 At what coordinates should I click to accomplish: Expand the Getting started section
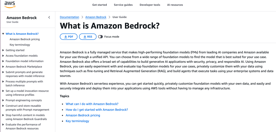click(3, 50)
